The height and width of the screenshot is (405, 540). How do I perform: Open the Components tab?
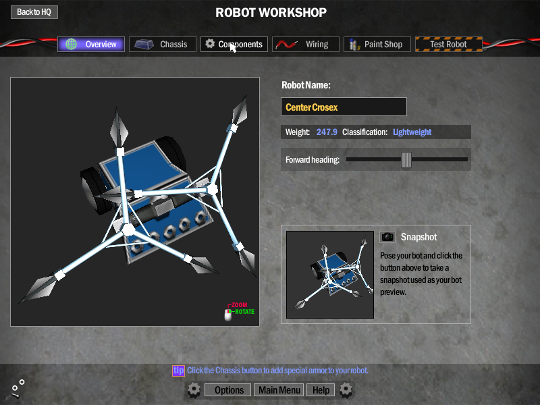(x=234, y=44)
